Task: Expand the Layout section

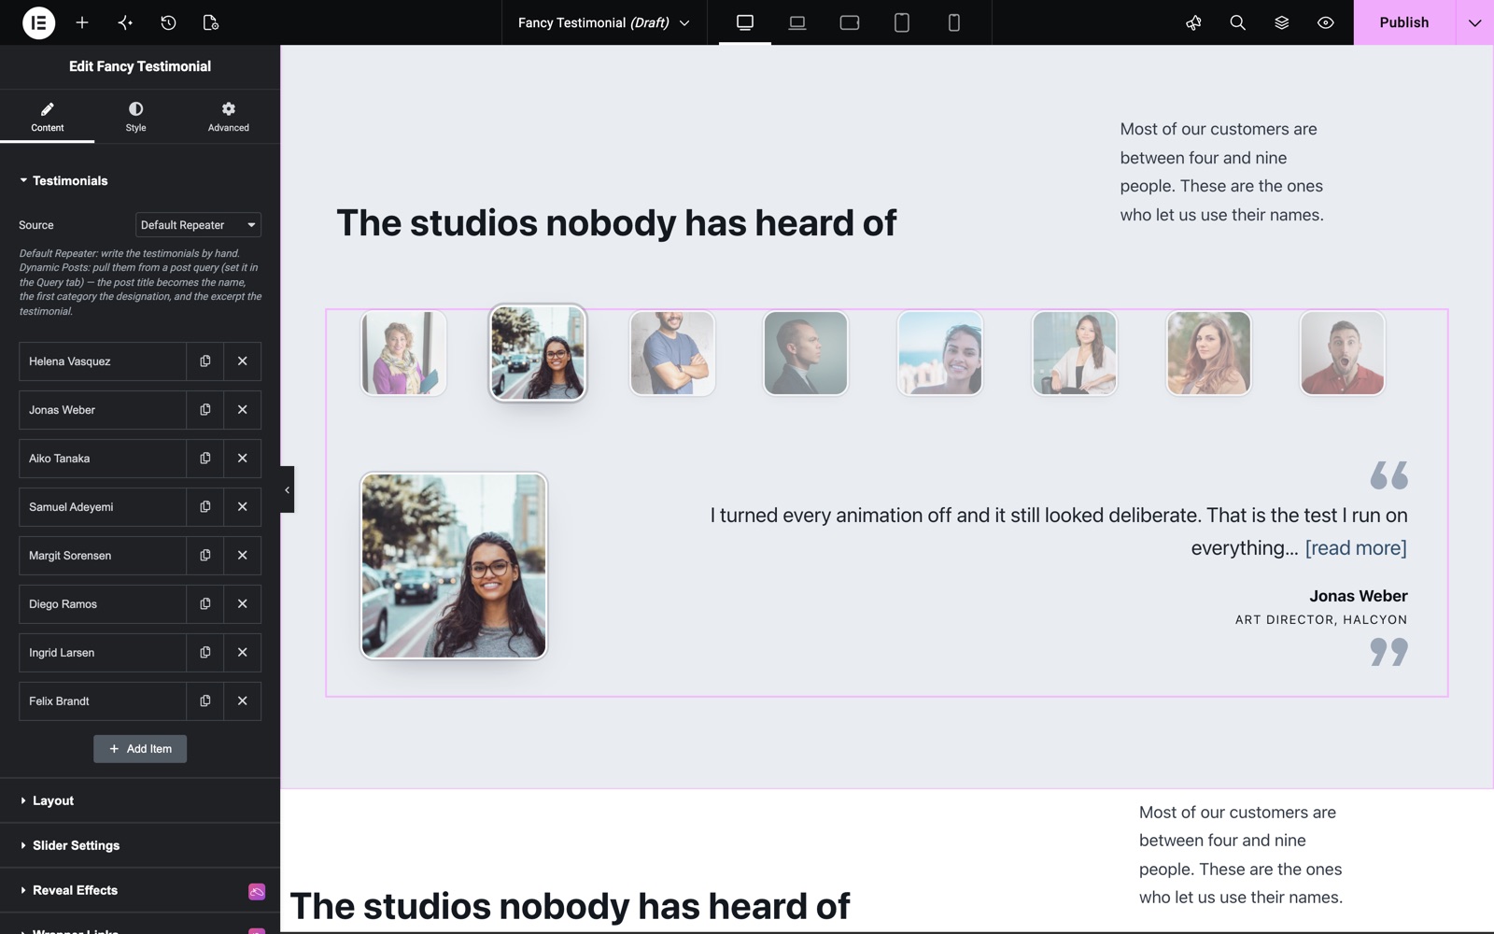Action: pyautogui.click(x=140, y=800)
